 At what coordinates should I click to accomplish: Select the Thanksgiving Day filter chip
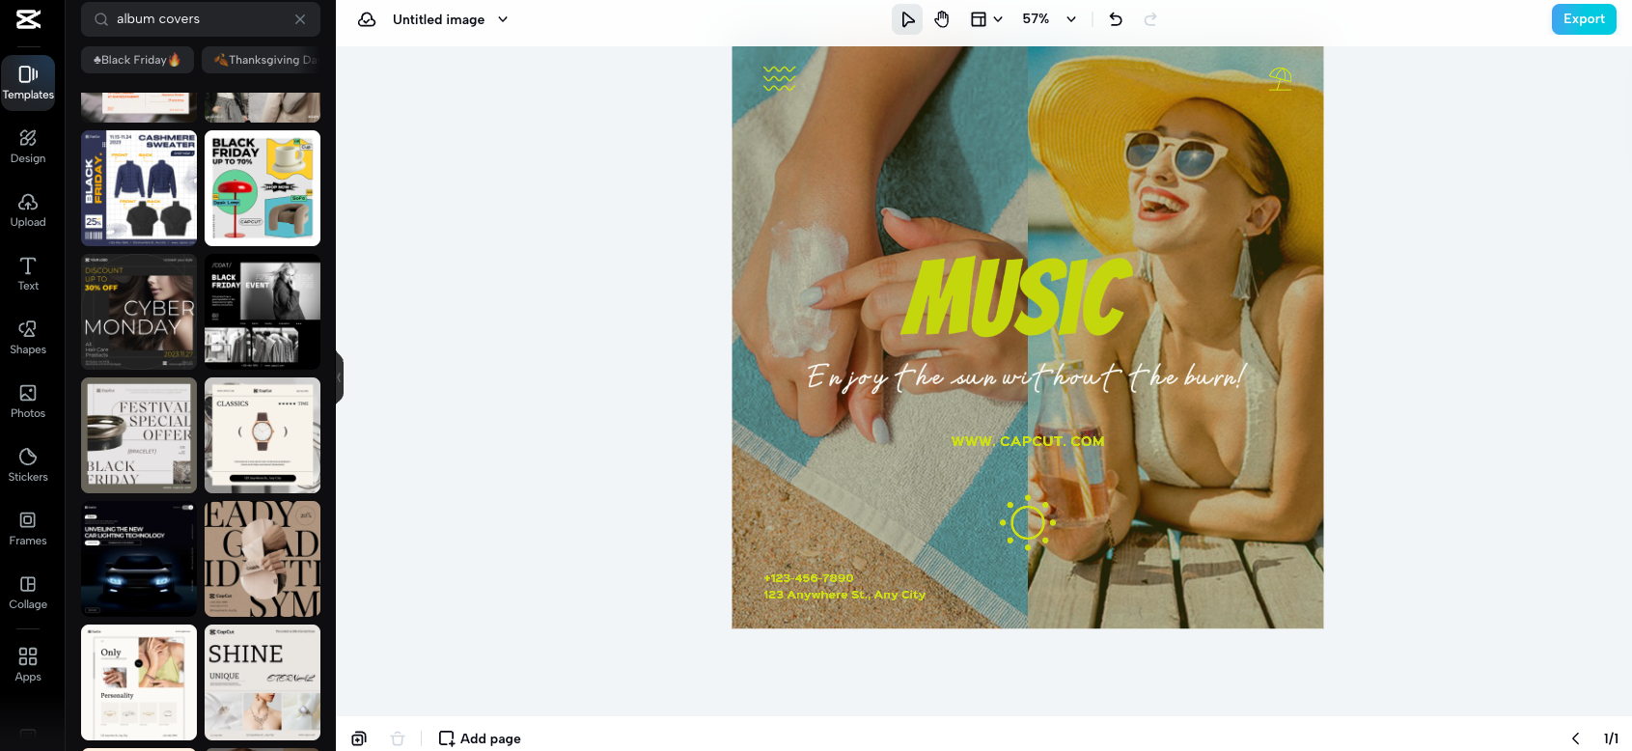[x=263, y=60]
